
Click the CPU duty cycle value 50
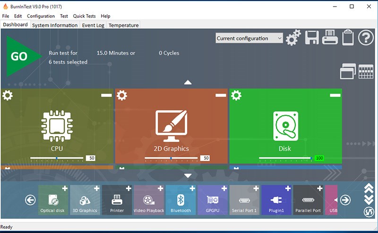91,158
